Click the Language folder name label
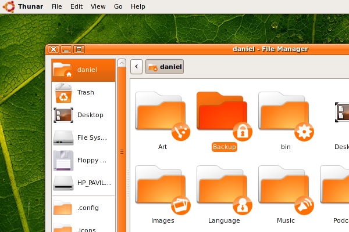Screen dimensions: 349x232 coord(224,220)
